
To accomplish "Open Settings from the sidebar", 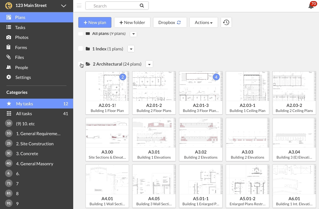I will (x=23, y=77).
